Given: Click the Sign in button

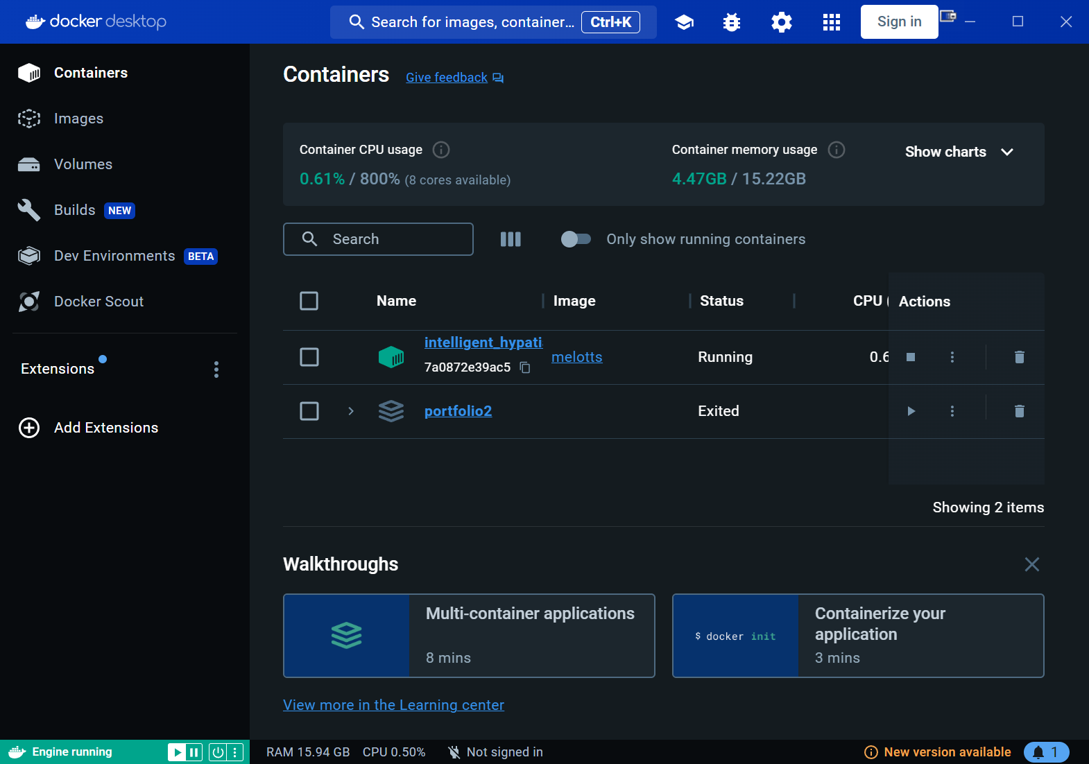Looking at the screenshot, I should click(x=899, y=22).
